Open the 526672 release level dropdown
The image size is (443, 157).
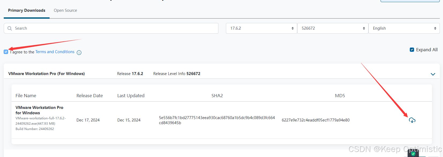coord(333,28)
